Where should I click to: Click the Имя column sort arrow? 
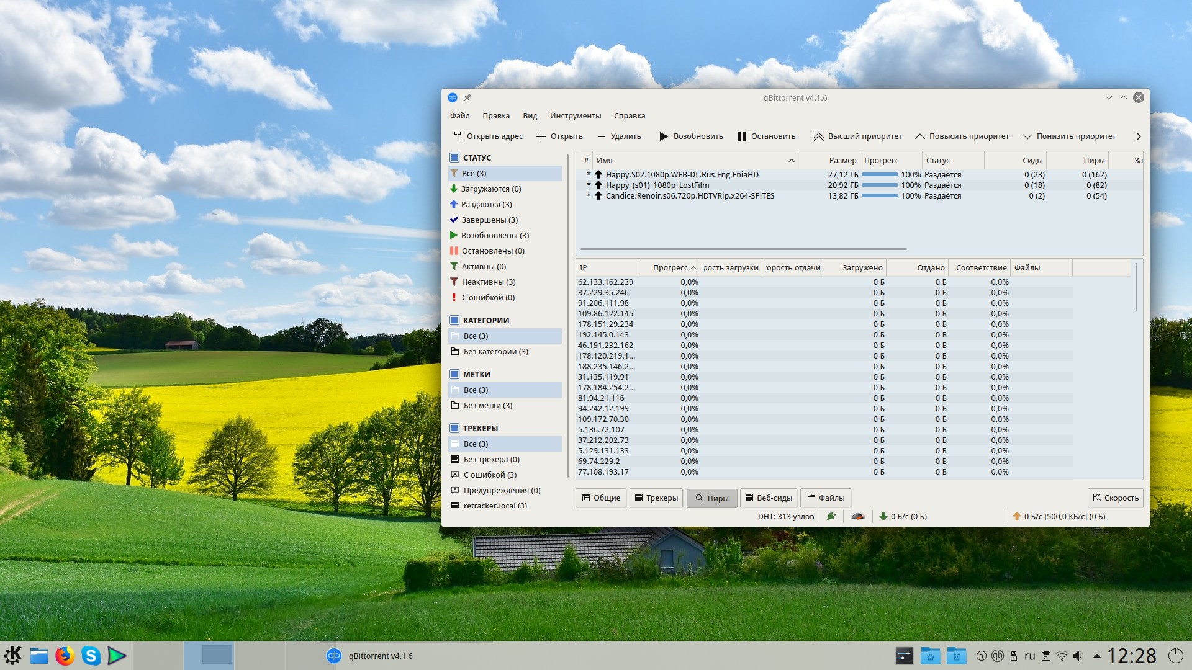(x=791, y=161)
